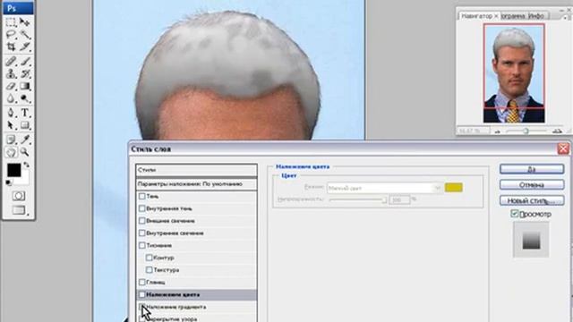
Task: Switch to the Навигатор tab
Action: coord(476,16)
